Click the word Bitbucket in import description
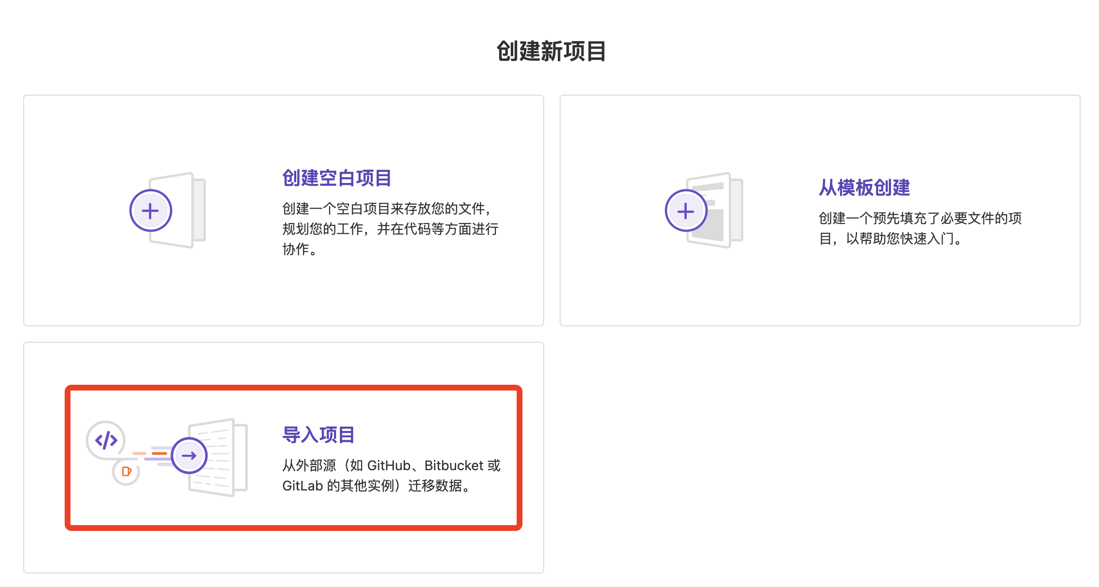Screen dimensions: 1099x587 (453, 465)
